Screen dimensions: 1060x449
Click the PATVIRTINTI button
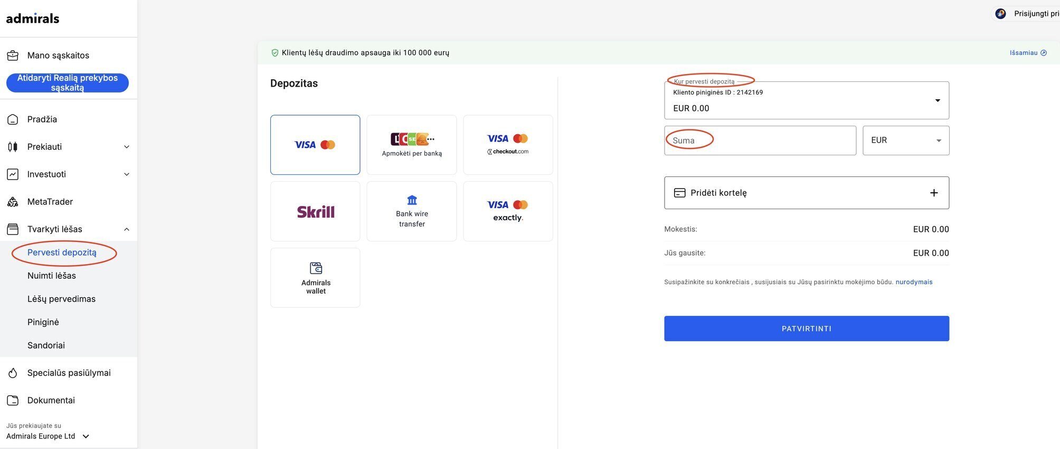click(x=807, y=329)
